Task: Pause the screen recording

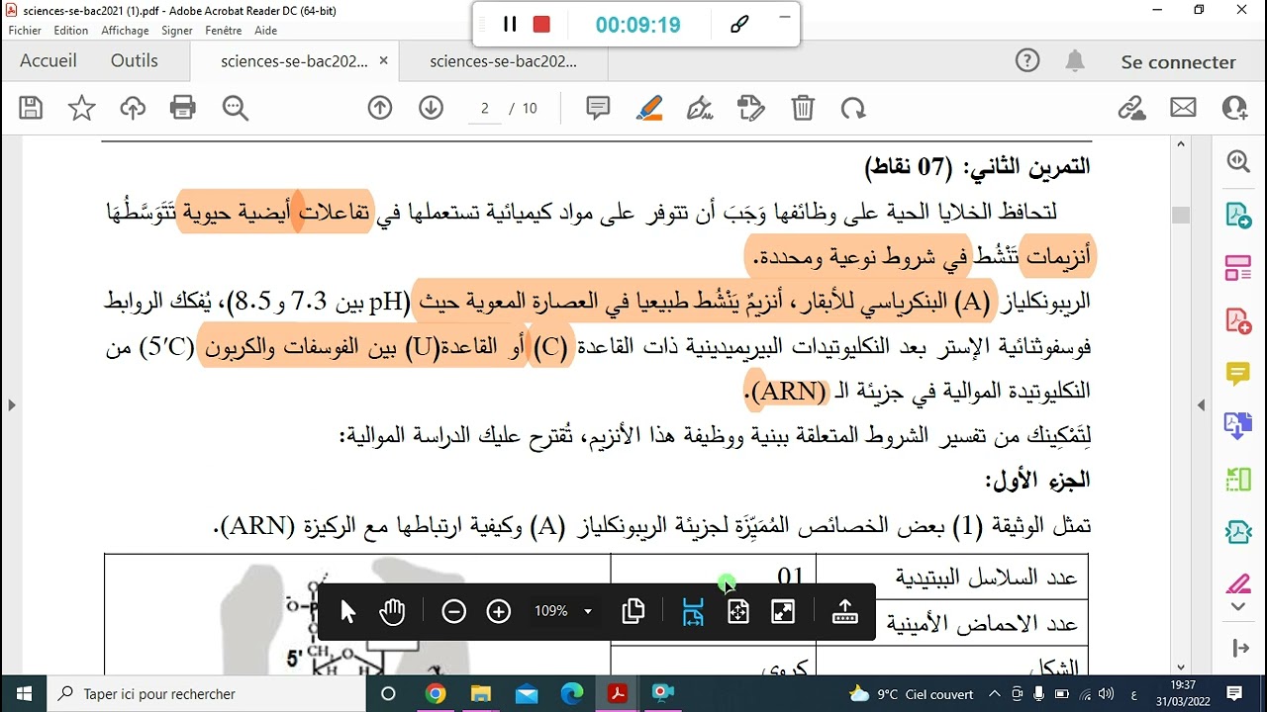Action: point(510,25)
